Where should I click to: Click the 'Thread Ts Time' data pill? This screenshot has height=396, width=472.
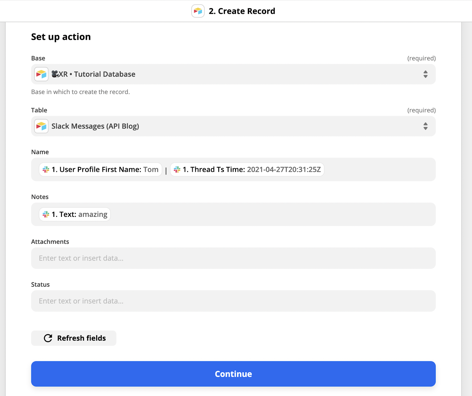[x=247, y=169]
